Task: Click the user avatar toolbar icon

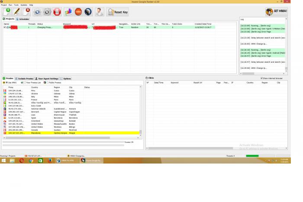Action: (100, 12)
